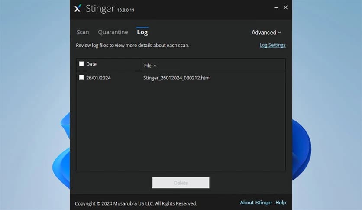Image resolution: width=362 pixels, height=210 pixels.
Task: Toggle the File column sort arrow
Action: coord(155,66)
